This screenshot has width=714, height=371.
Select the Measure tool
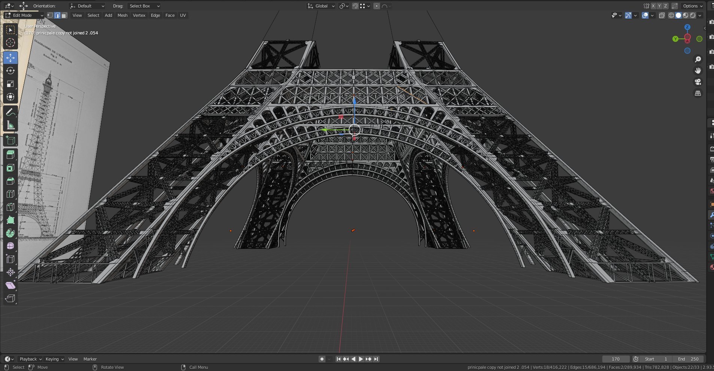pos(10,126)
